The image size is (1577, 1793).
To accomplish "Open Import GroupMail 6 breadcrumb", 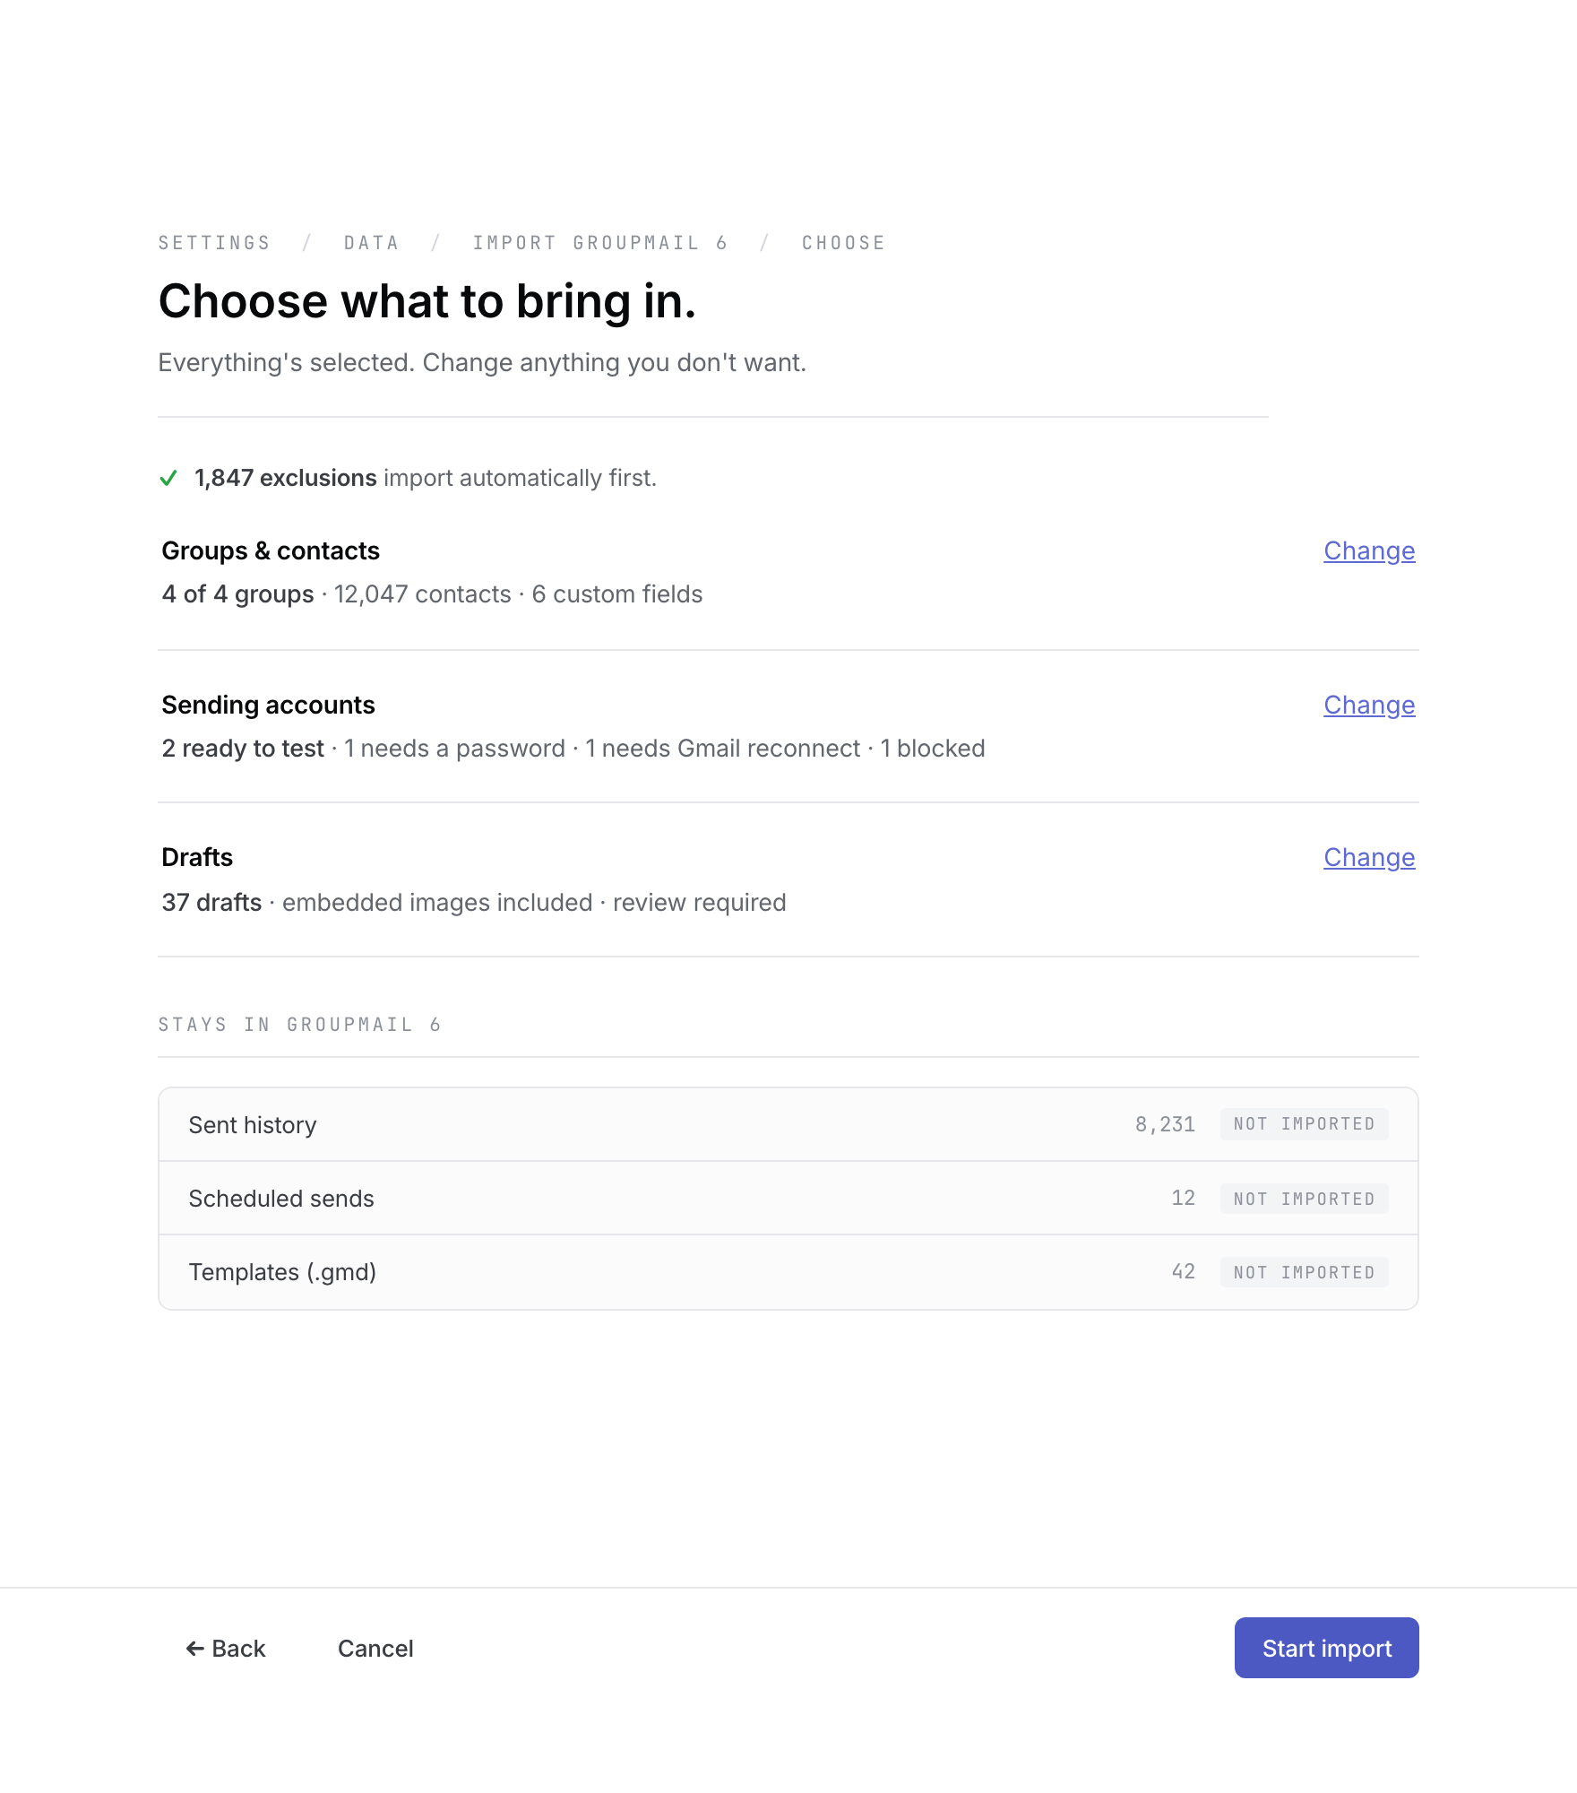I will click(600, 243).
